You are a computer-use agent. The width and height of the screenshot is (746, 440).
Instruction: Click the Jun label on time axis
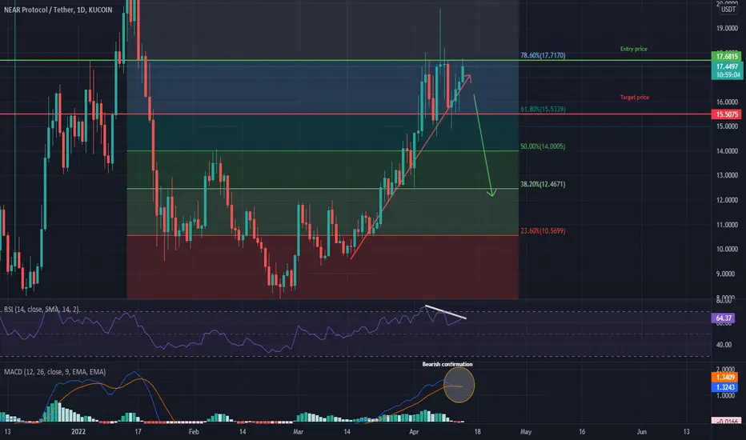tap(641, 431)
